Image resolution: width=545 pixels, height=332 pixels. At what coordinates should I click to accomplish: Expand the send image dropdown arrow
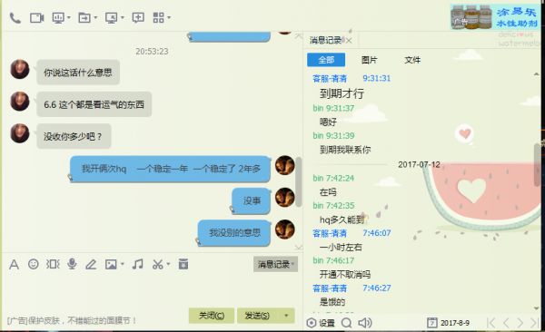pos(123,264)
